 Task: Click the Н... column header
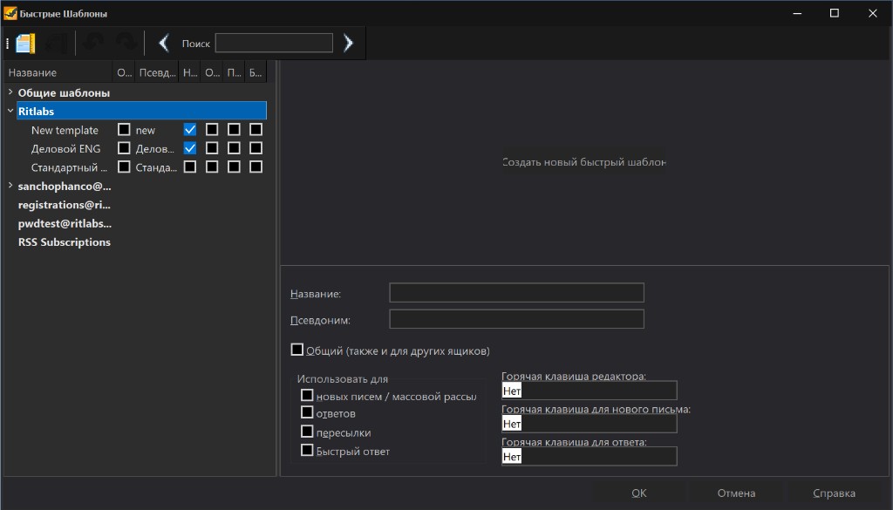[189, 72]
